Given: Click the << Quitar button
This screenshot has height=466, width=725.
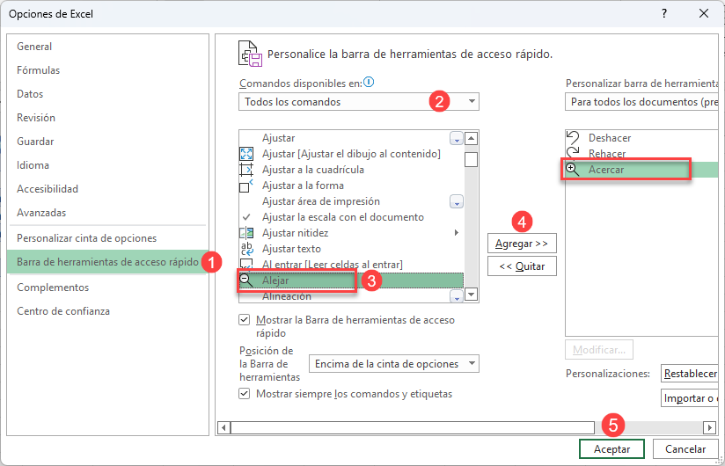Looking at the screenshot, I should click(522, 266).
